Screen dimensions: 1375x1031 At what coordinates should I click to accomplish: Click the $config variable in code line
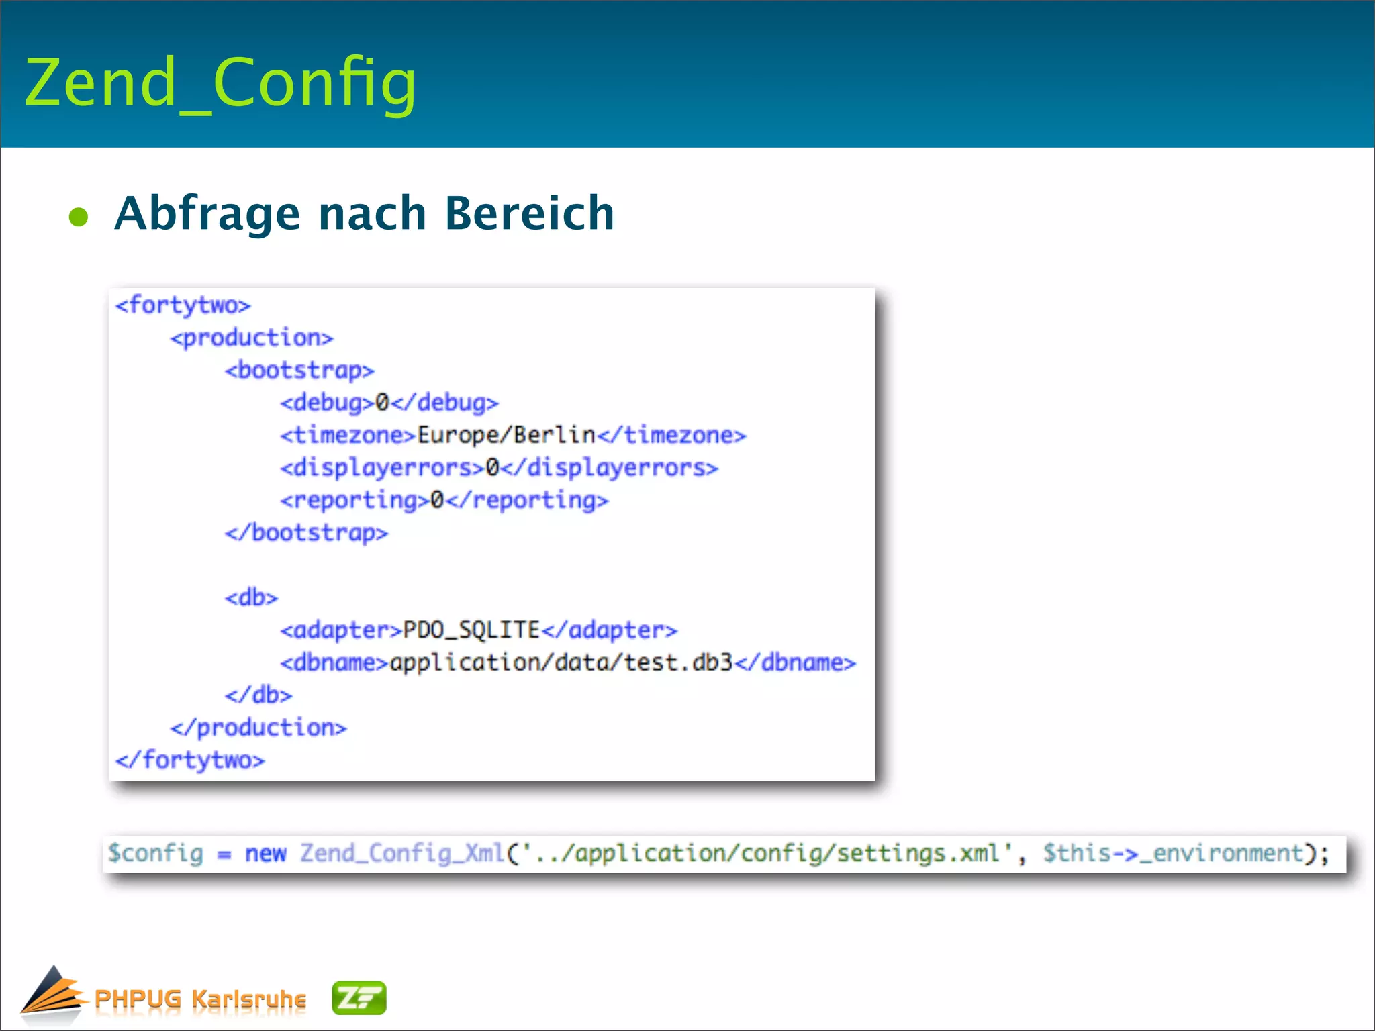(x=156, y=854)
